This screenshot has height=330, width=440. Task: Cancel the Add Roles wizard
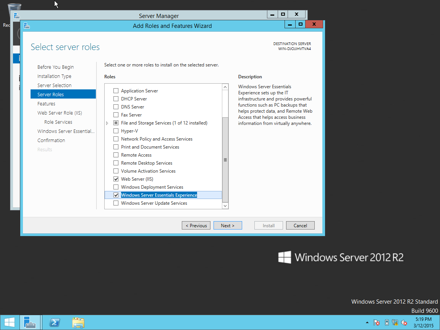(x=300, y=225)
